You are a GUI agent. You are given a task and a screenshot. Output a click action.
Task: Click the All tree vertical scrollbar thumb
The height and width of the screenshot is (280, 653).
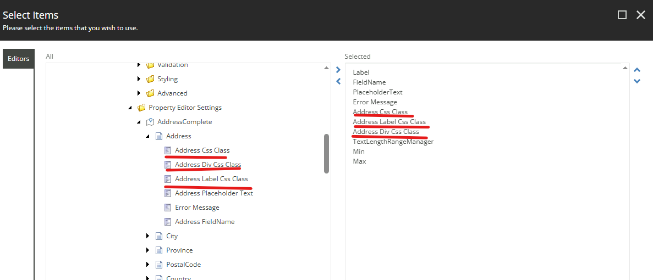[x=327, y=153]
